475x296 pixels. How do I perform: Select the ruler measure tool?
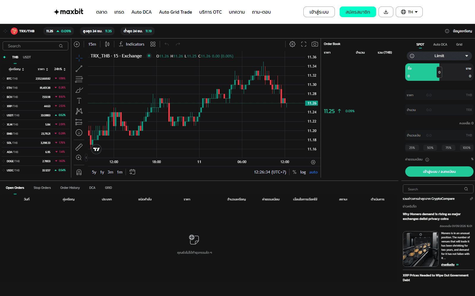[x=79, y=147]
